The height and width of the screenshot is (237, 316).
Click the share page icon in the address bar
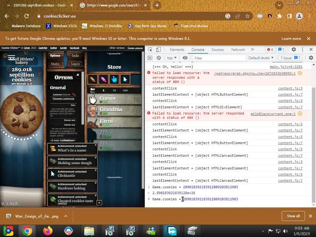coord(238,16)
